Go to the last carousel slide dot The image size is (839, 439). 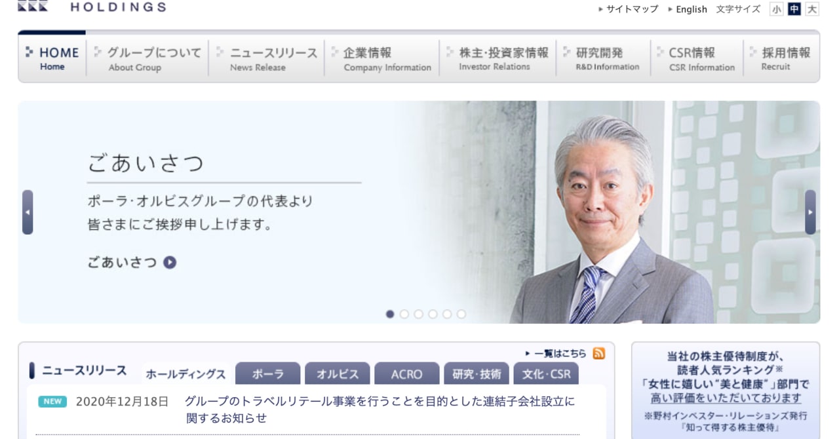461,315
